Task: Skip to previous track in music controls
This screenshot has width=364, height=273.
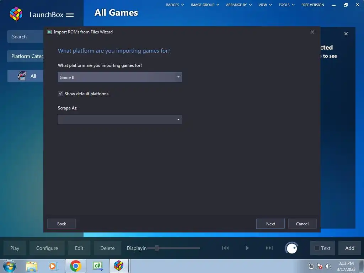Action: point(225,248)
